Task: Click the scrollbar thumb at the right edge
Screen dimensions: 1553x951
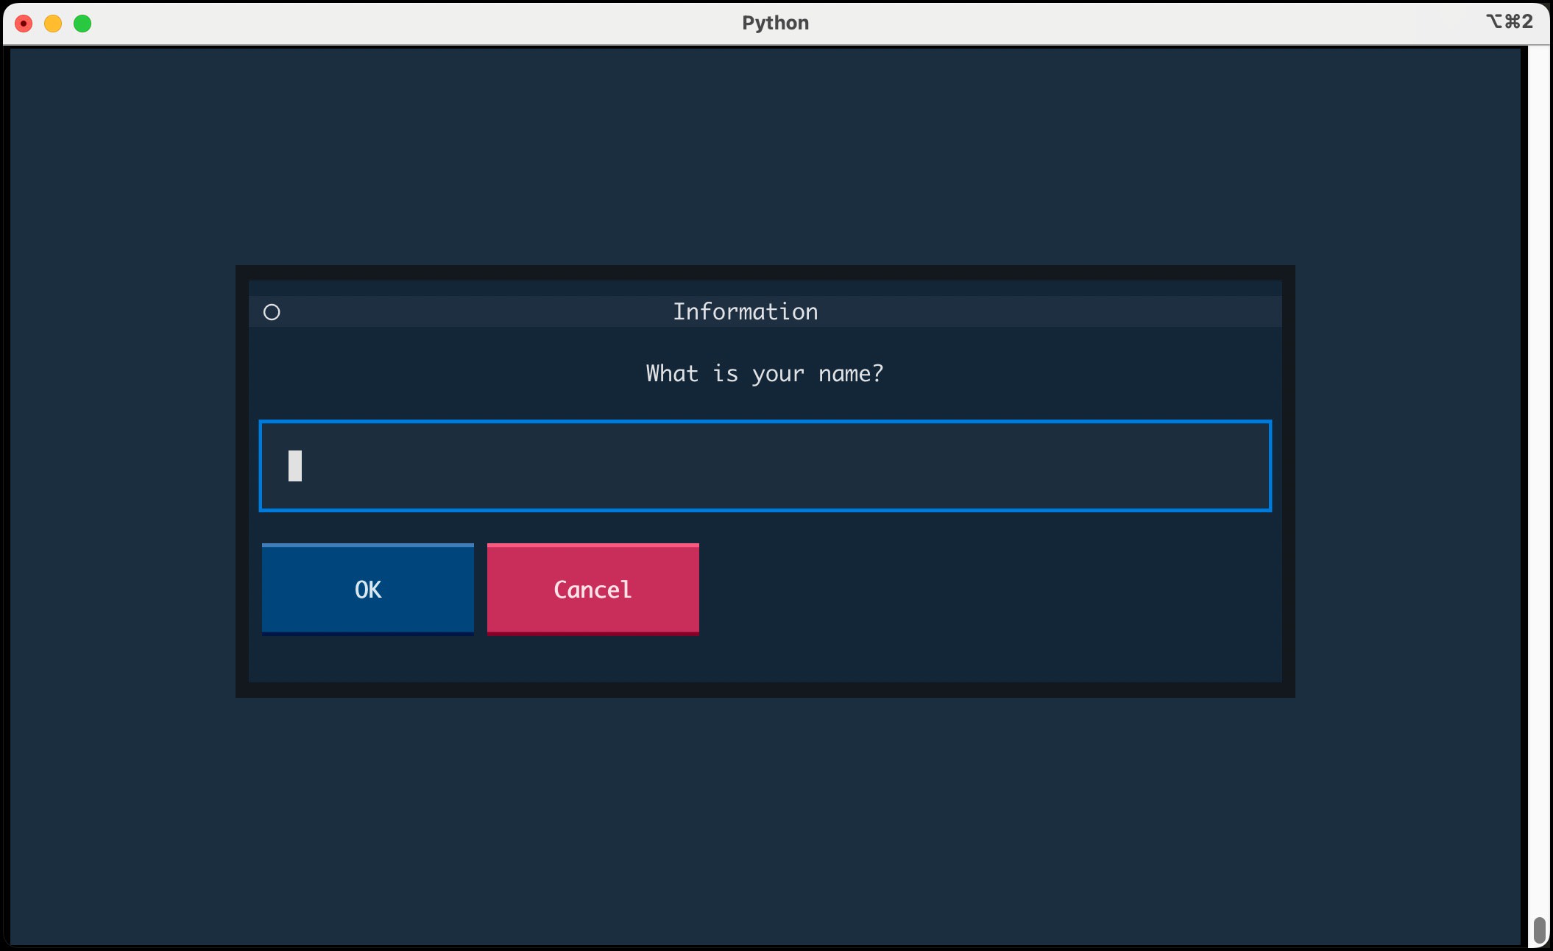Action: (1540, 929)
